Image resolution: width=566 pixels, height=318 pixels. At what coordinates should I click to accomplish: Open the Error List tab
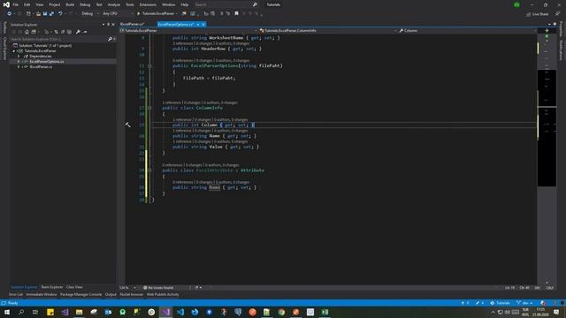click(x=16, y=294)
